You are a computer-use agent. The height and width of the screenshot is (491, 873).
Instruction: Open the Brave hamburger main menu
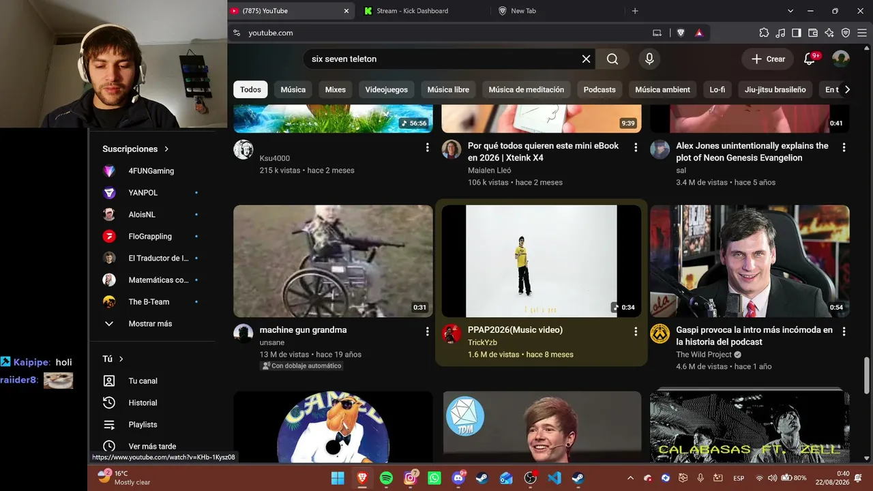tap(861, 33)
